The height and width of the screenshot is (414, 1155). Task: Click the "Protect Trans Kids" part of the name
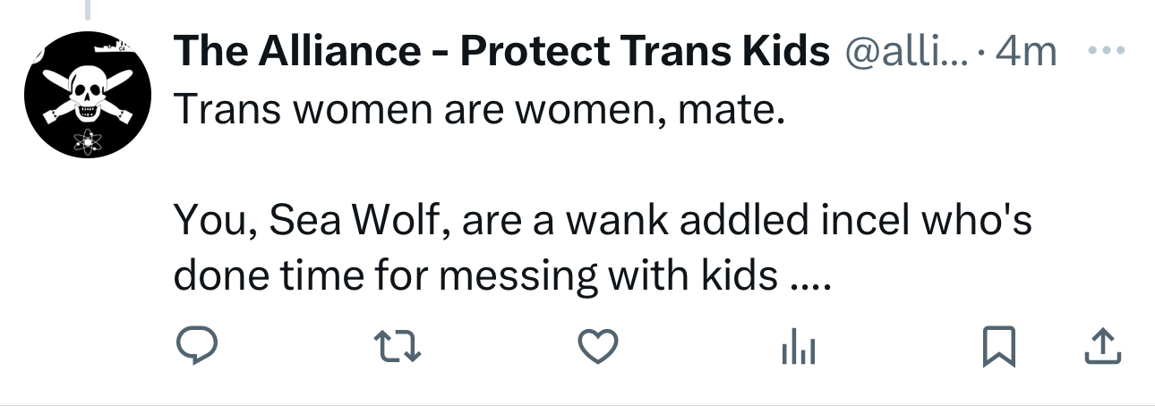click(x=645, y=54)
